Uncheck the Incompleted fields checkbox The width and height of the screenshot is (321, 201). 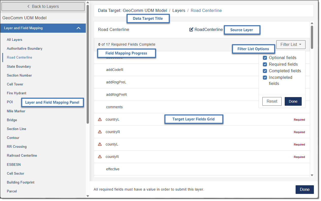point(265,78)
